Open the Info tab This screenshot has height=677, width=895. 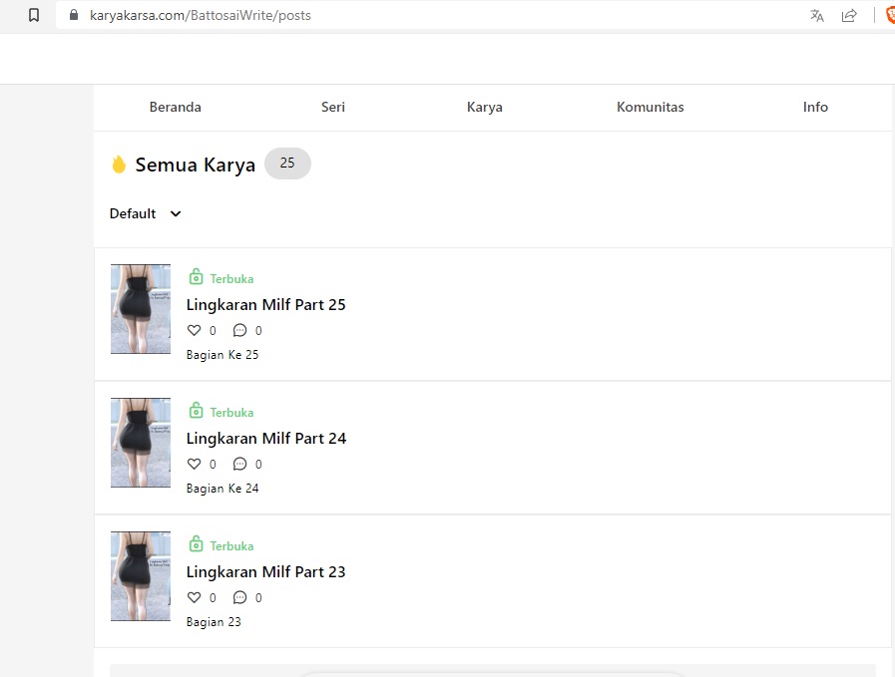coord(815,108)
